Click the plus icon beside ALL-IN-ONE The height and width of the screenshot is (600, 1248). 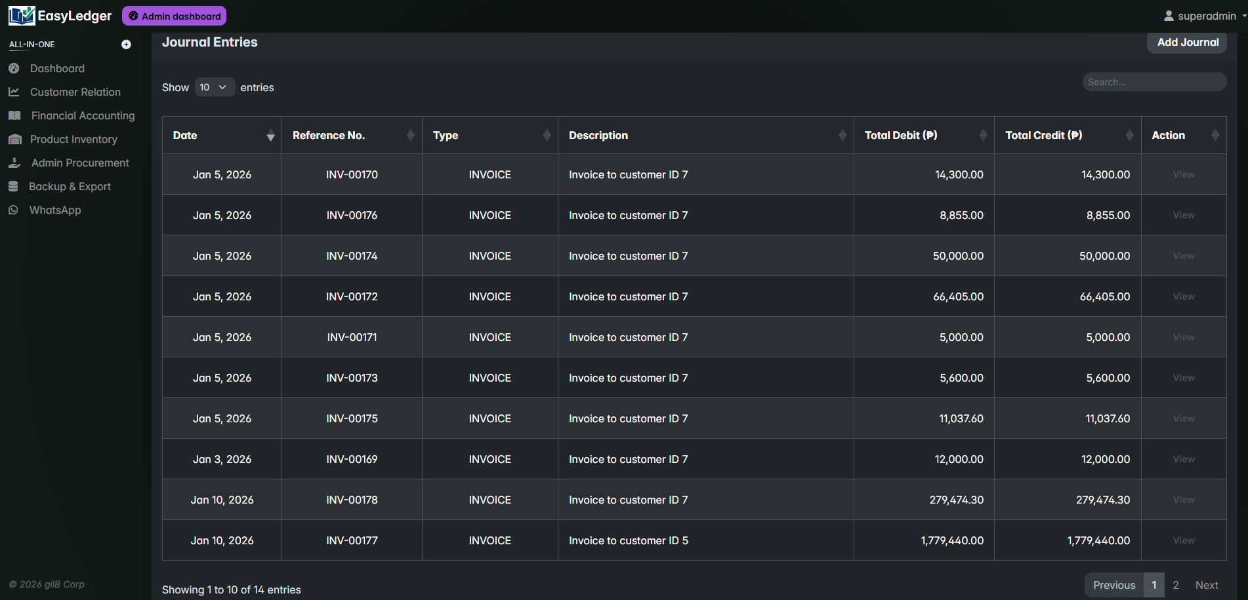(x=126, y=45)
